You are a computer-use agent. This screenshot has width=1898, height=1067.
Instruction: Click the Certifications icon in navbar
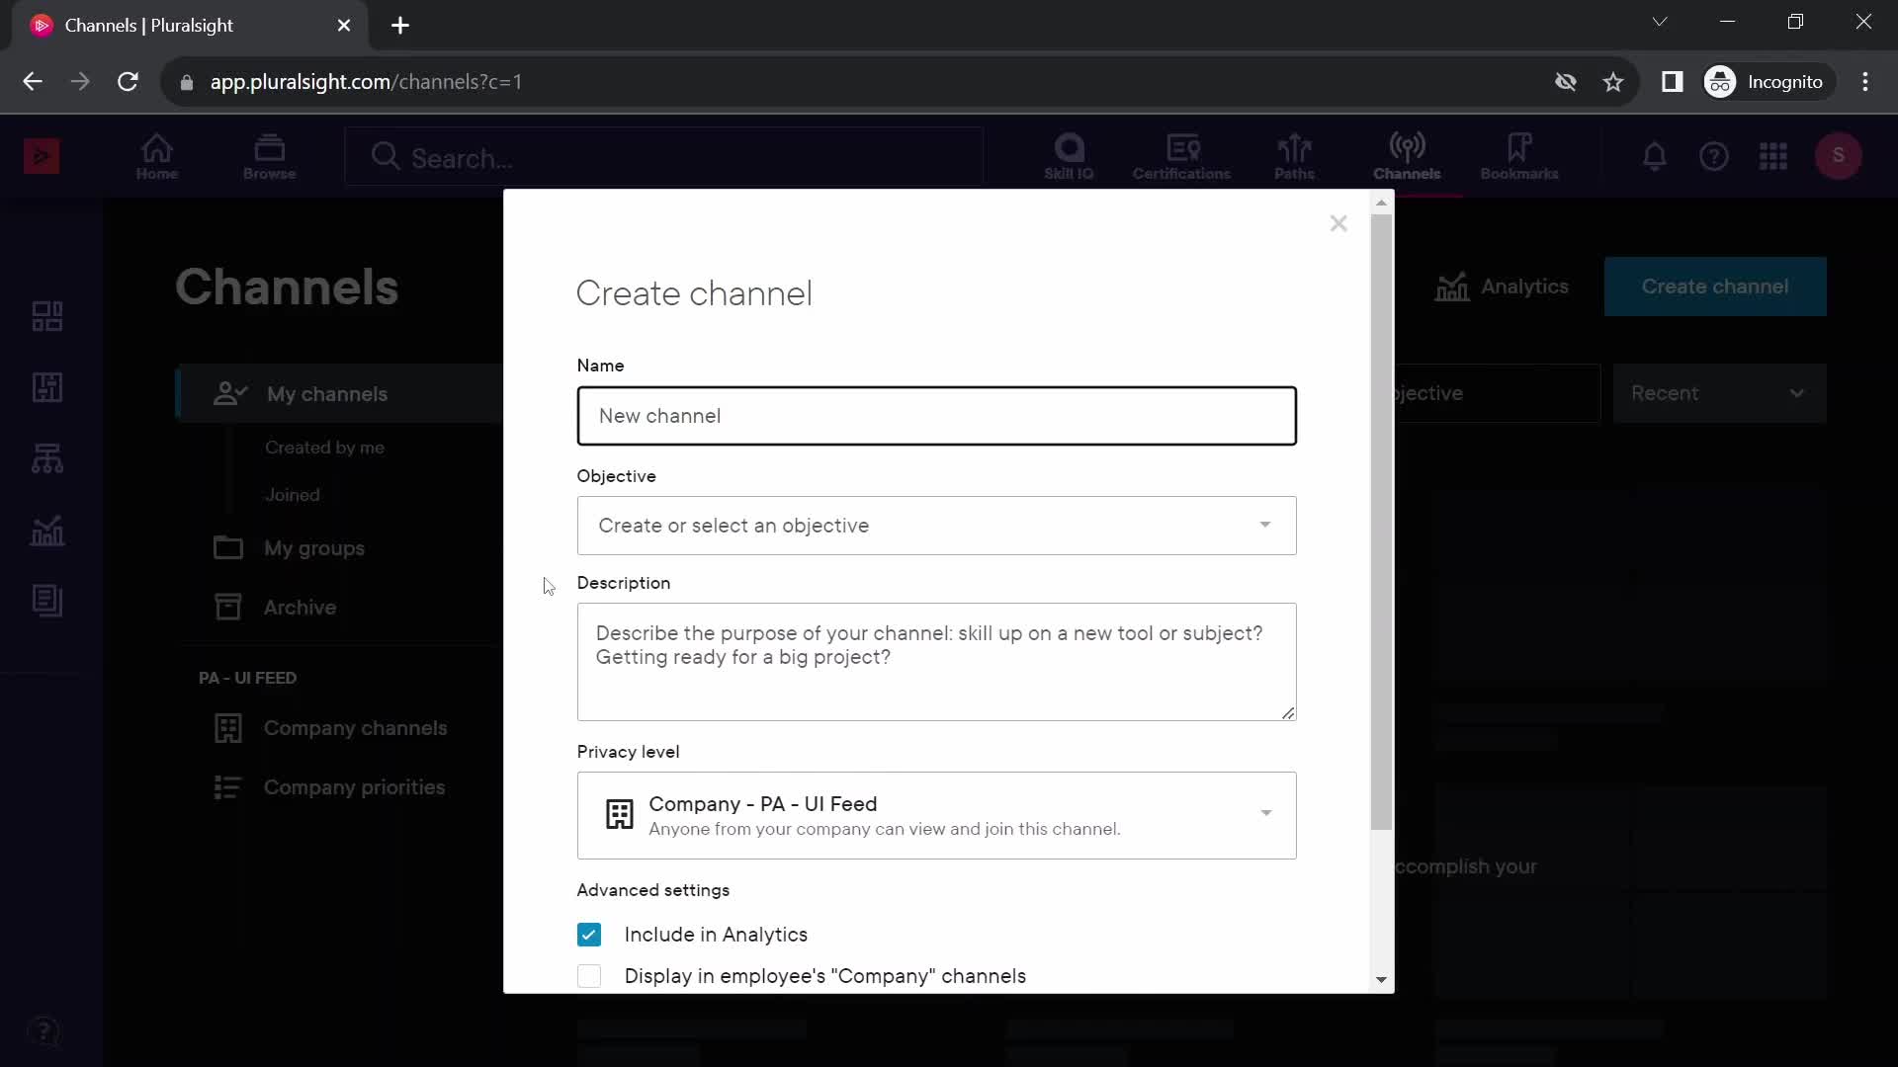(1182, 154)
